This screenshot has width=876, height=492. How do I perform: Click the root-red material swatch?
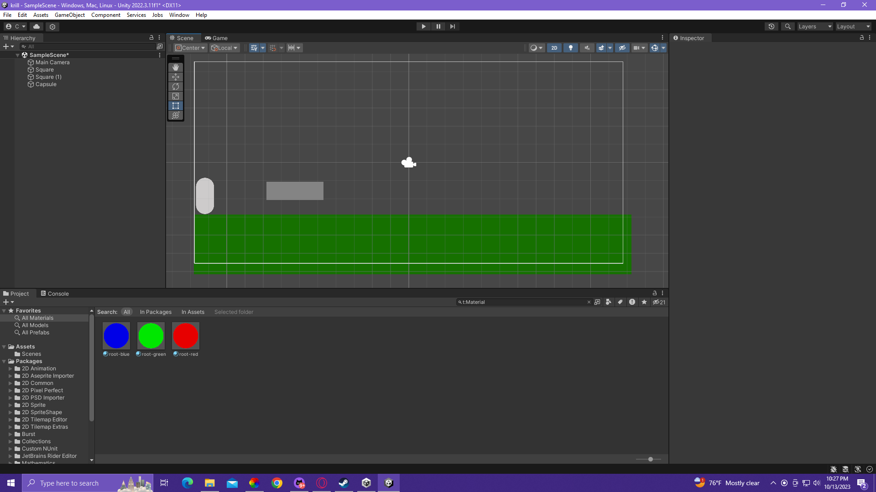pyautogui.click(x=185, y=336)
